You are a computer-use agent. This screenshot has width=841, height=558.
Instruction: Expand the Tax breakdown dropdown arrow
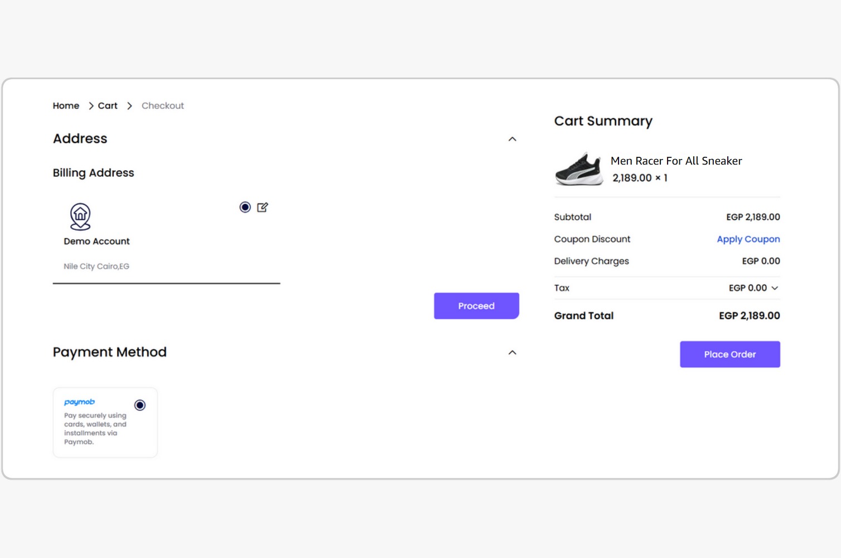point(775,288)
